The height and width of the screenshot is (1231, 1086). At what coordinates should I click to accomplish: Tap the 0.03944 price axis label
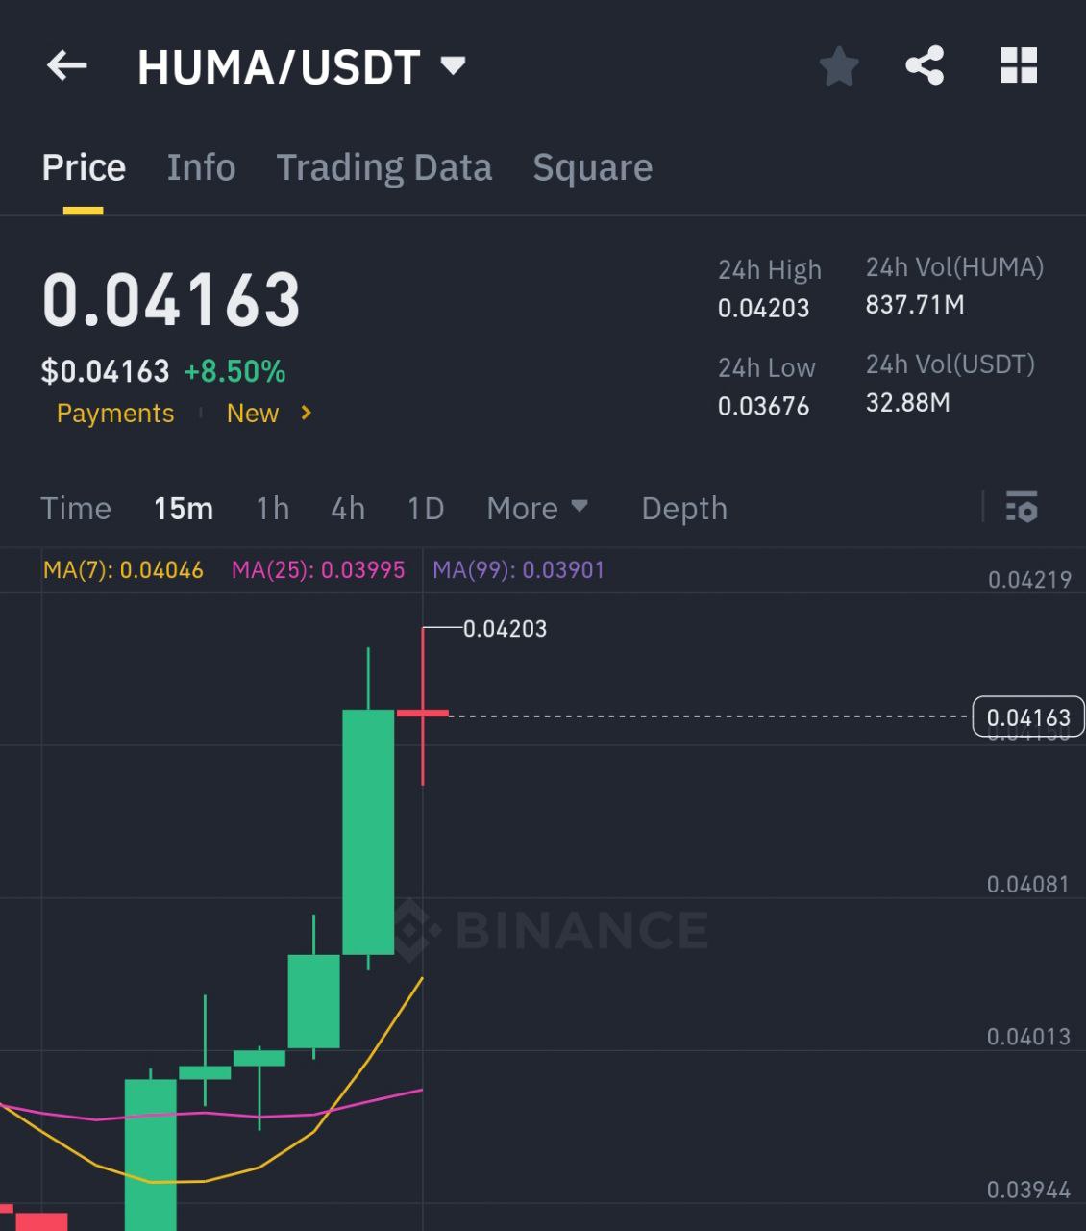[x=1028, y=1190]
